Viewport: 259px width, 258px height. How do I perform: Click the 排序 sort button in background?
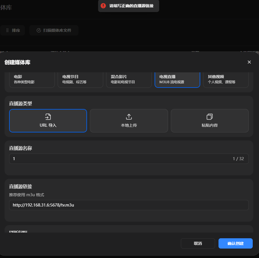pos(13,30)
